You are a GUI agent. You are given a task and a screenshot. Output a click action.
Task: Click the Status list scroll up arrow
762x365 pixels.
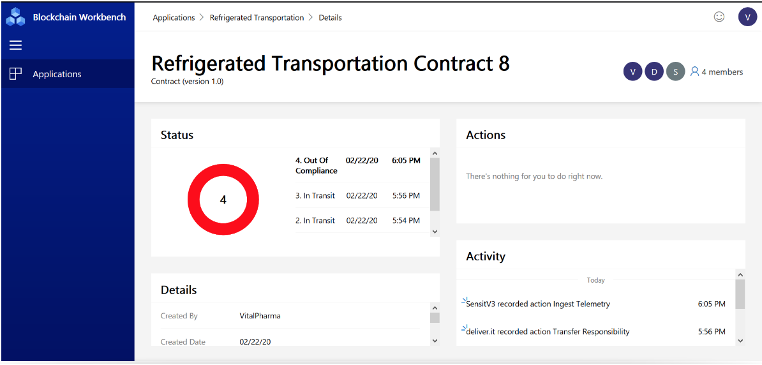[x=435, y=153]
